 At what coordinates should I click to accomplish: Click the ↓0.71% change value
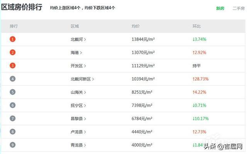200,105
